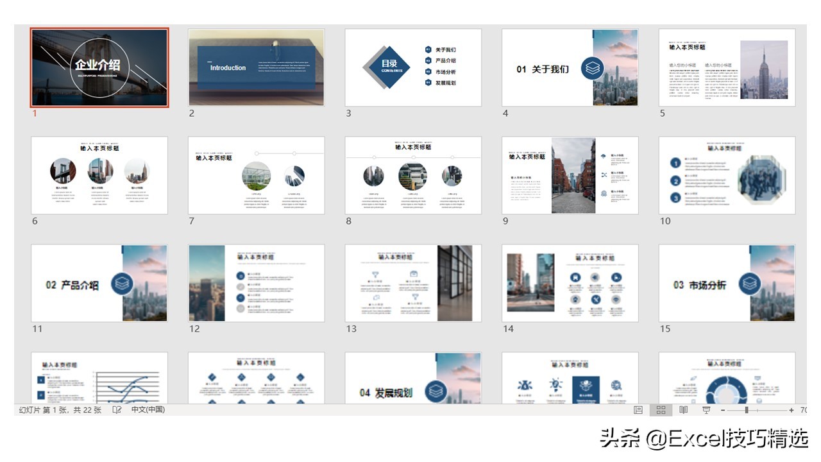Viewport: 821px width, 462px height.
Task: Open the 目录 contents slide
Action: click(413, 67)
